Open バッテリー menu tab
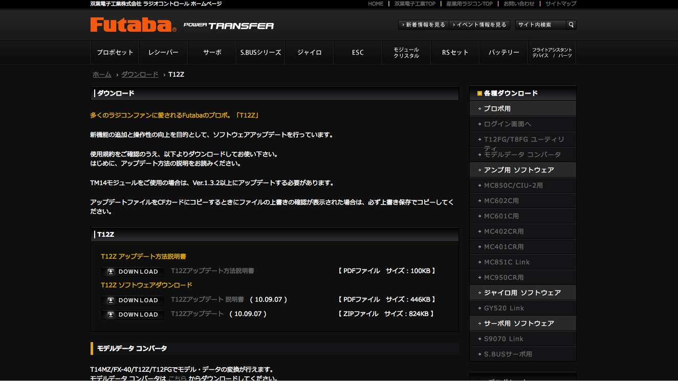 504,52
